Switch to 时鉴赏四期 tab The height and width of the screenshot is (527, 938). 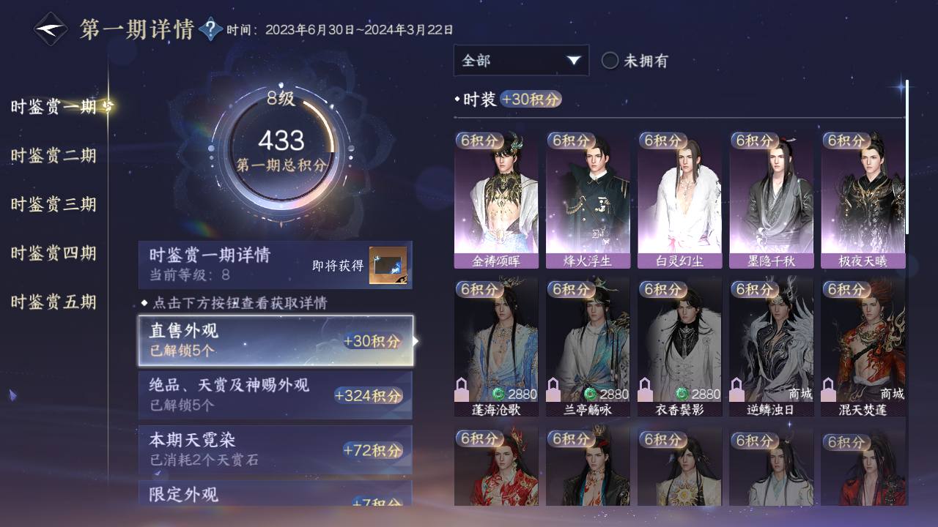pyautogui.click(x=53, y=254)
